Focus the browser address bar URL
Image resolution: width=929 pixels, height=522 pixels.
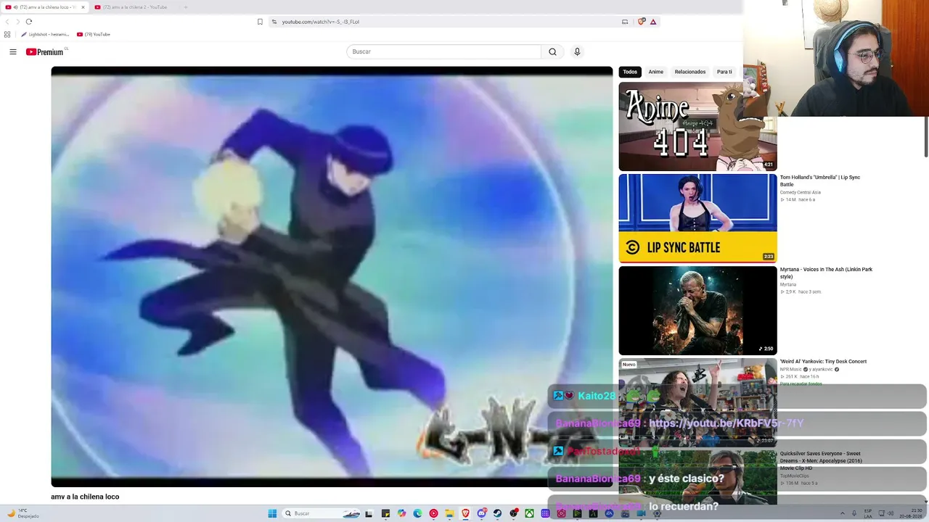click(x=321, y=22)
